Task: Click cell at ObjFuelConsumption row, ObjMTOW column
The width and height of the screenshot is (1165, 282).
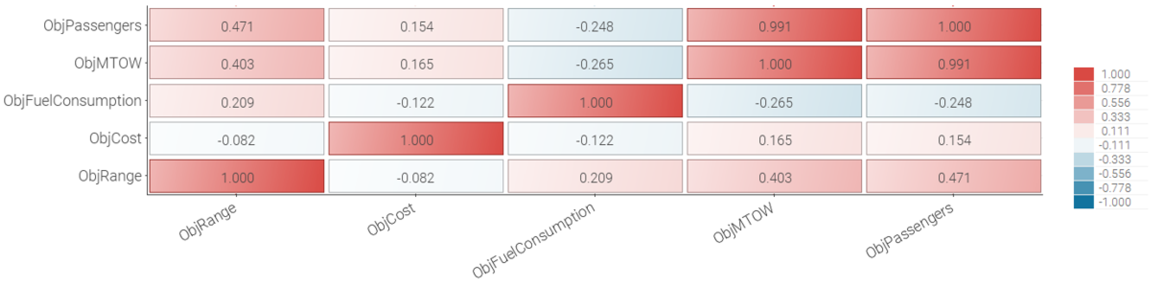Action: 774,101
